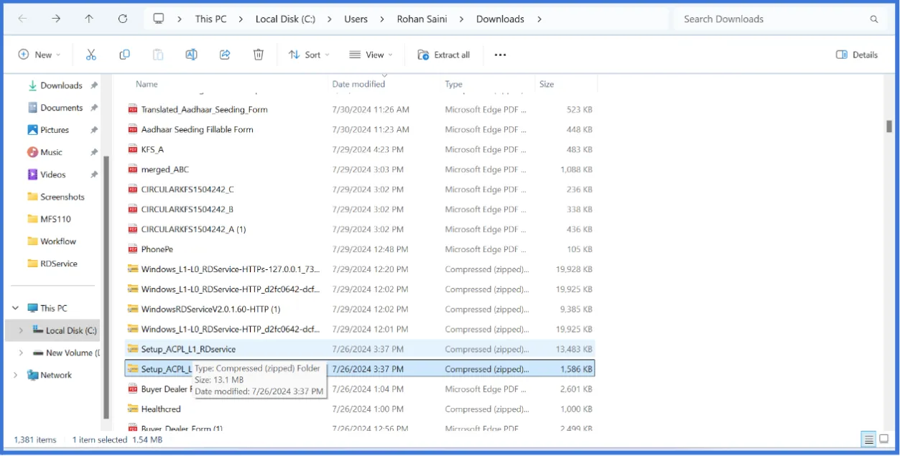Click the Rename icon in toolbar
Screen dimensions: 900x456
[x=191, y=55]
